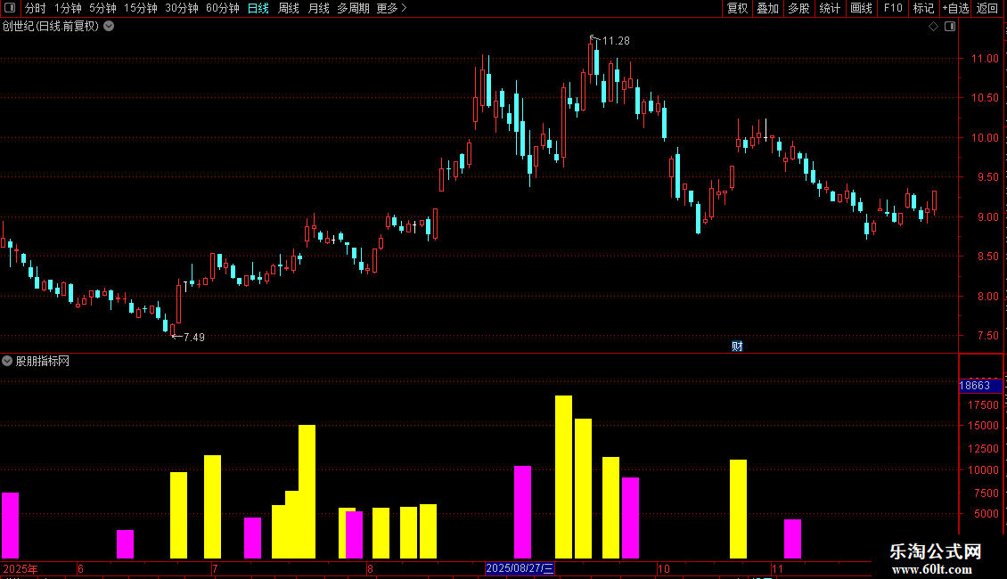This screenshot has width=1007, height=579.
Task: Click the 9.00 price axis label
Action: pyautogui.click(x=987, y=217)
